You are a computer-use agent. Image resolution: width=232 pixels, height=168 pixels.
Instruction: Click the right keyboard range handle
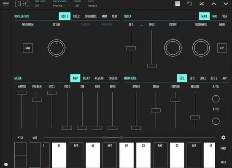coord(121,137)
